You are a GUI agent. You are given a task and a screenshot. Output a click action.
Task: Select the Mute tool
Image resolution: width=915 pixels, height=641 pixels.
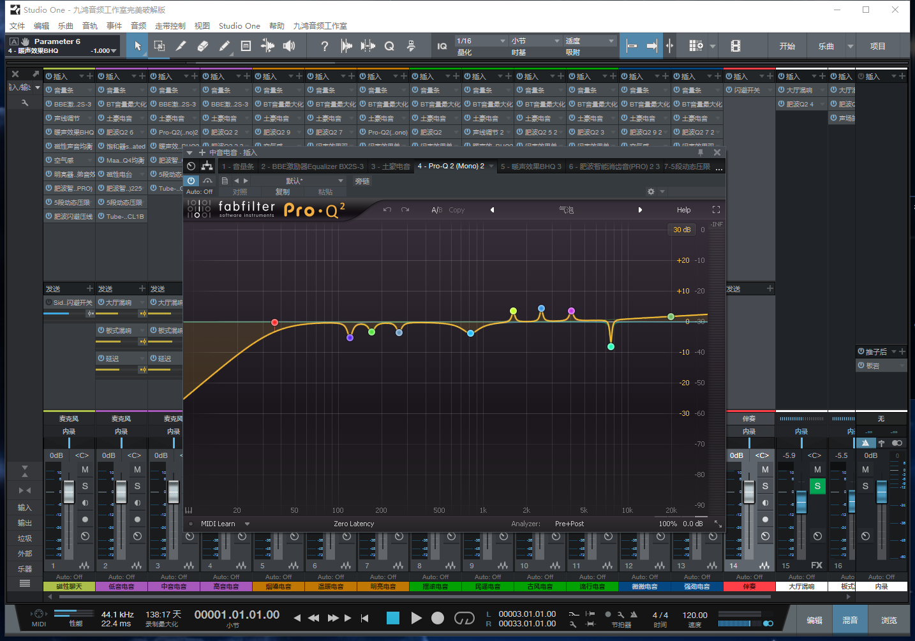pyautogui.click(x=246, y=45)
